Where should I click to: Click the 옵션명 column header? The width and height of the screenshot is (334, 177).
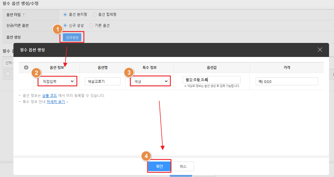tap(103, 67)
